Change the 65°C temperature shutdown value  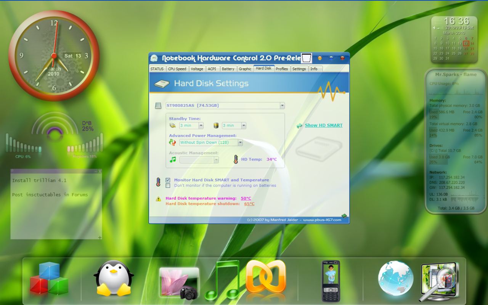click(249, 204)
